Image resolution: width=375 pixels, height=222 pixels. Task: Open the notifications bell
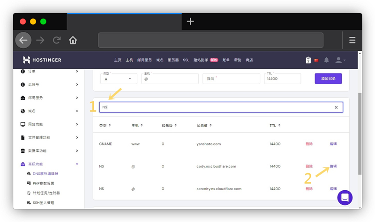pyautogui.click(x=326, y=60)
